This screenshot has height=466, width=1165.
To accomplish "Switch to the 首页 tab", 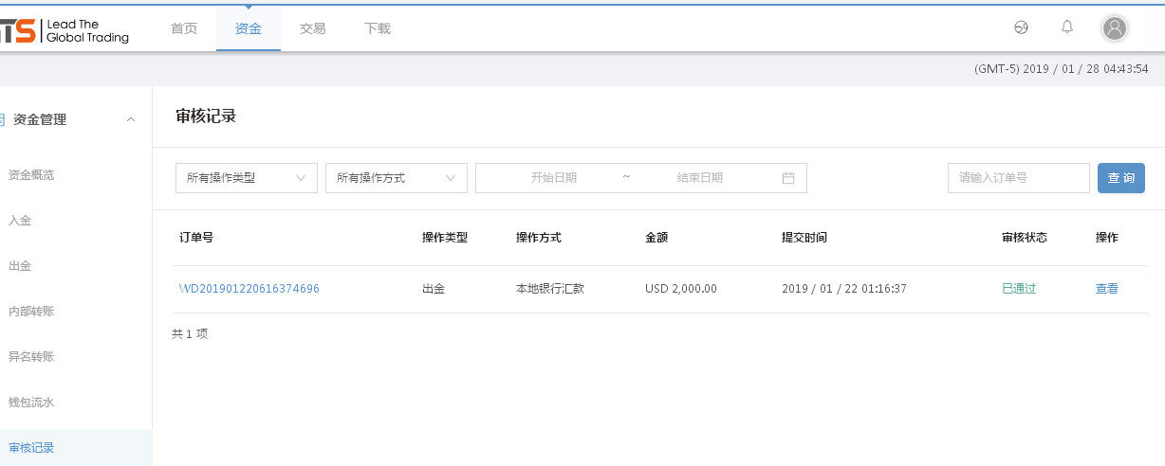I will coord(184,28).
